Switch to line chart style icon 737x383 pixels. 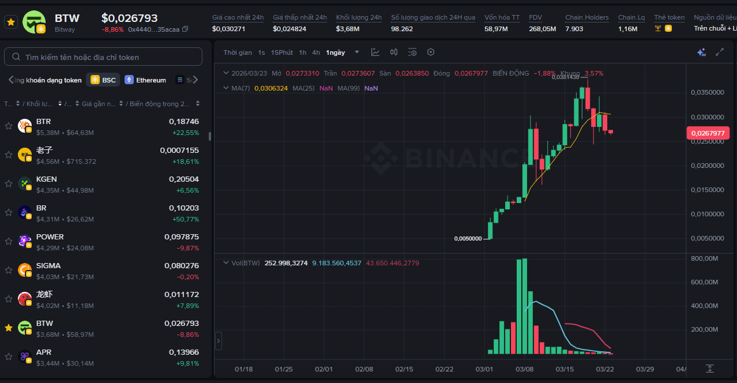tap(375, 52)
